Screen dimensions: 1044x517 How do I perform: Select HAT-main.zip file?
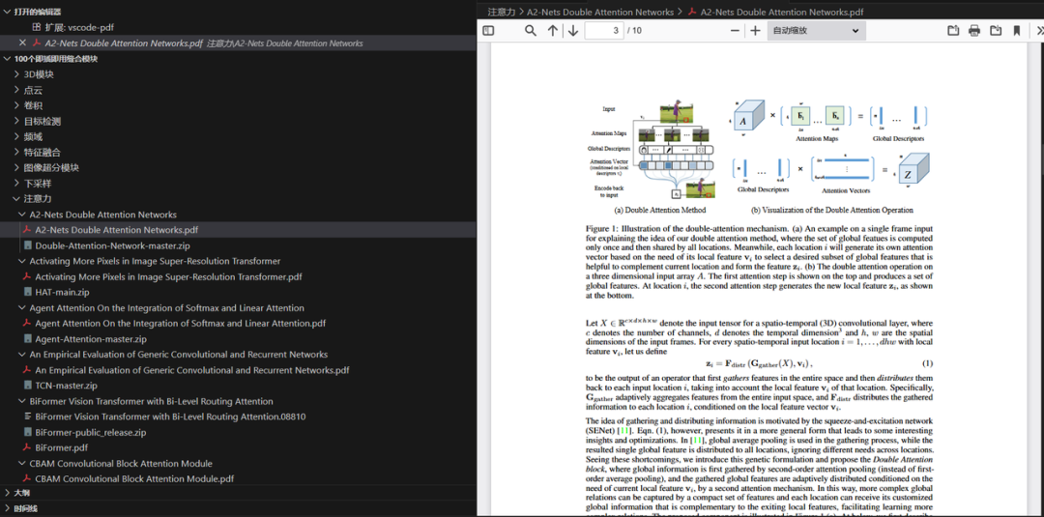(62, 292)
